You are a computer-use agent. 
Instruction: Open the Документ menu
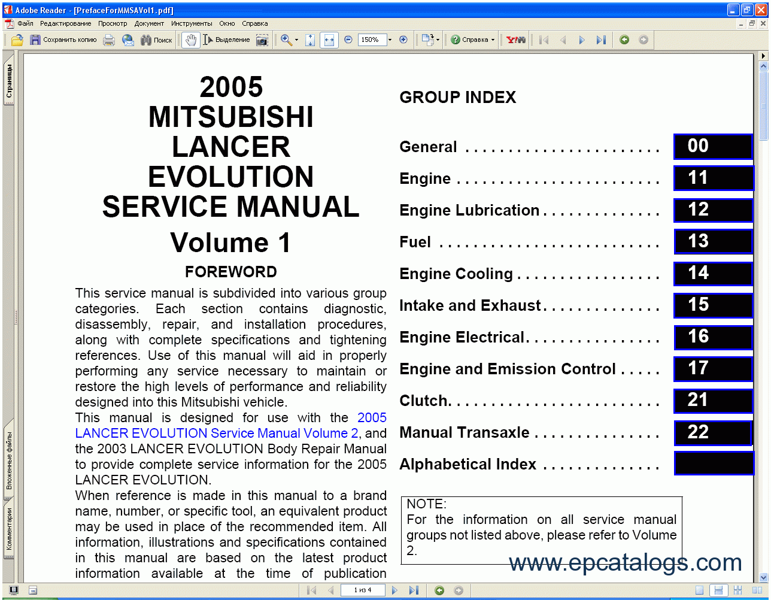click(149, 23)
